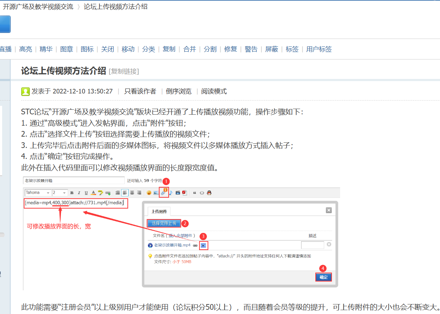Choose 高亮 in the moderation bar
The image size is (440, 314).
[26, 49]
